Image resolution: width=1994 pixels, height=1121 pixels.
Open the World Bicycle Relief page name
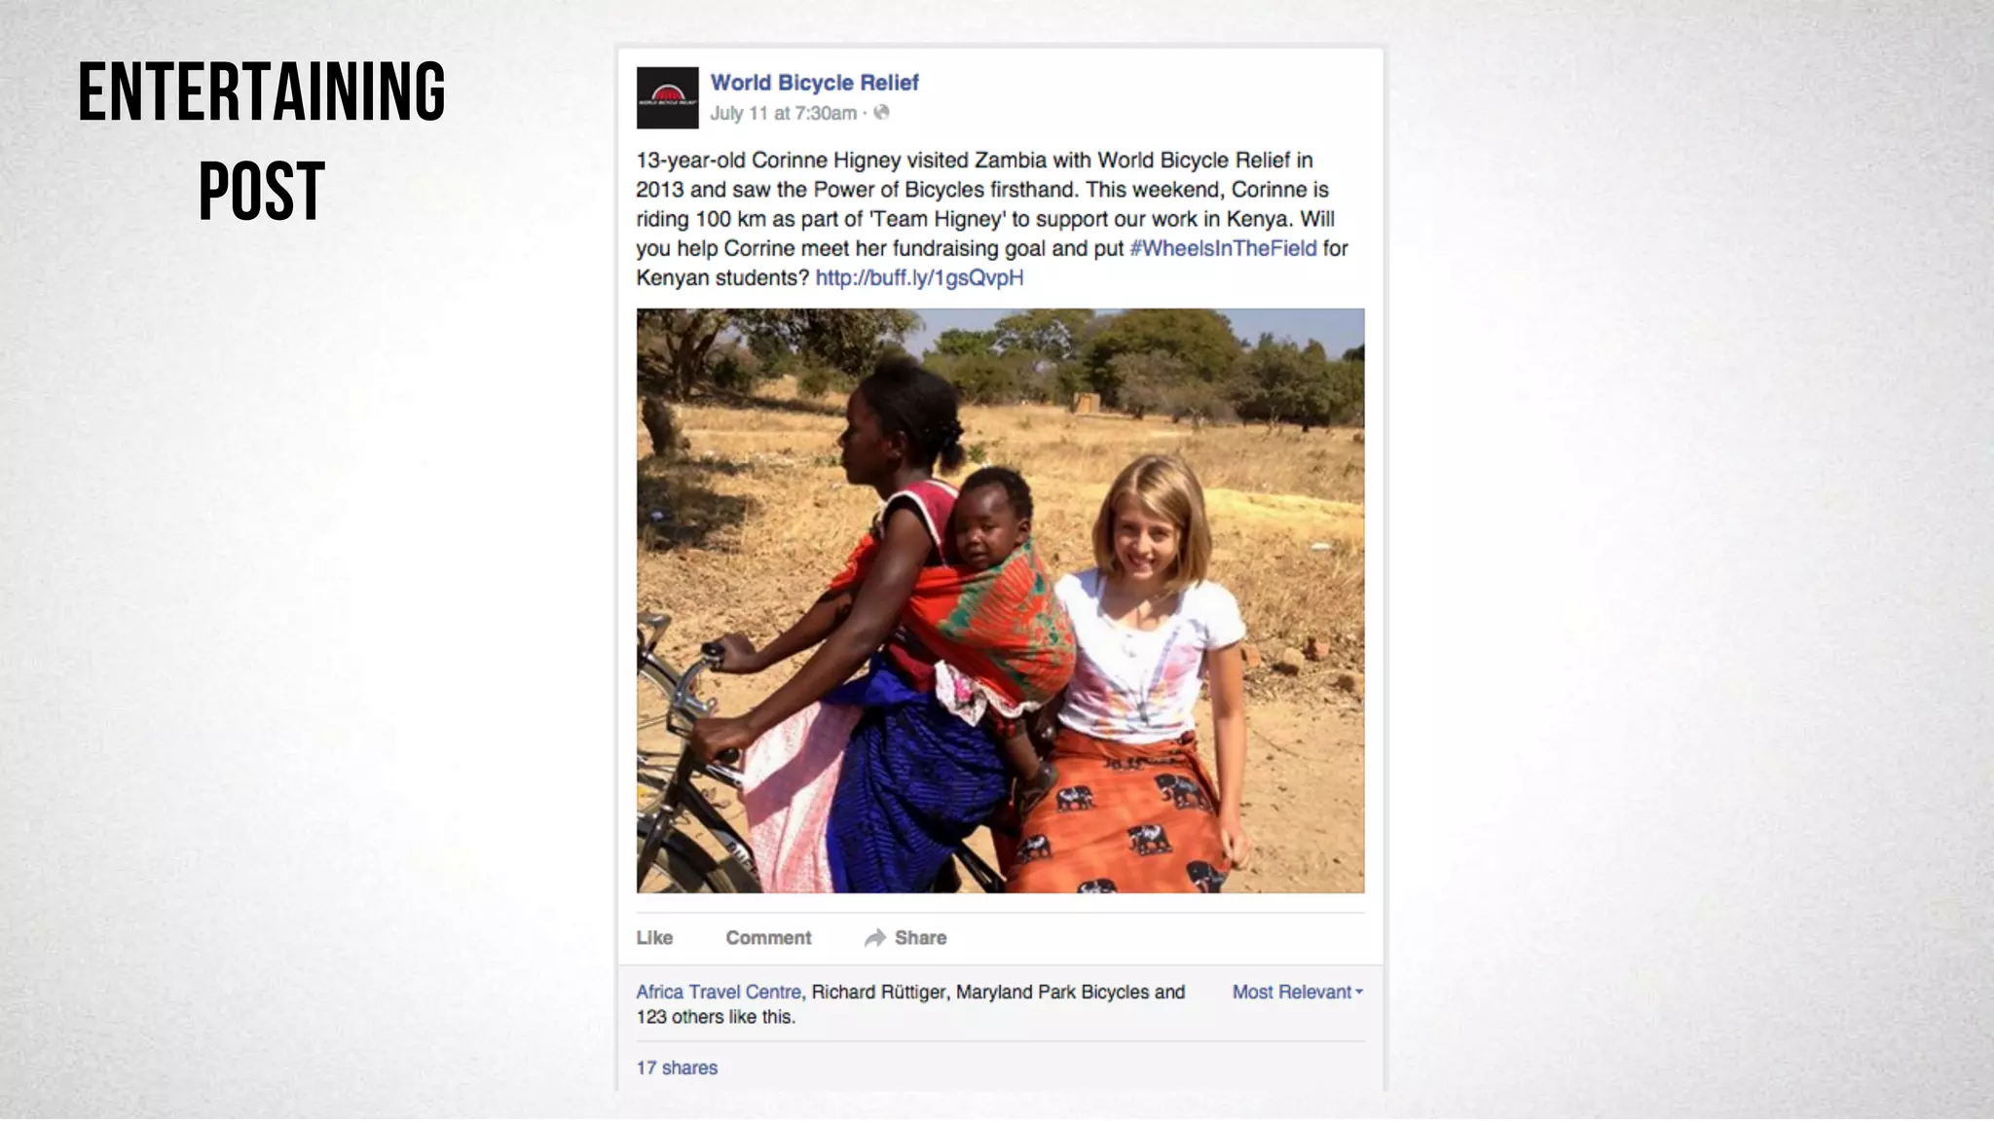[814, 83]
